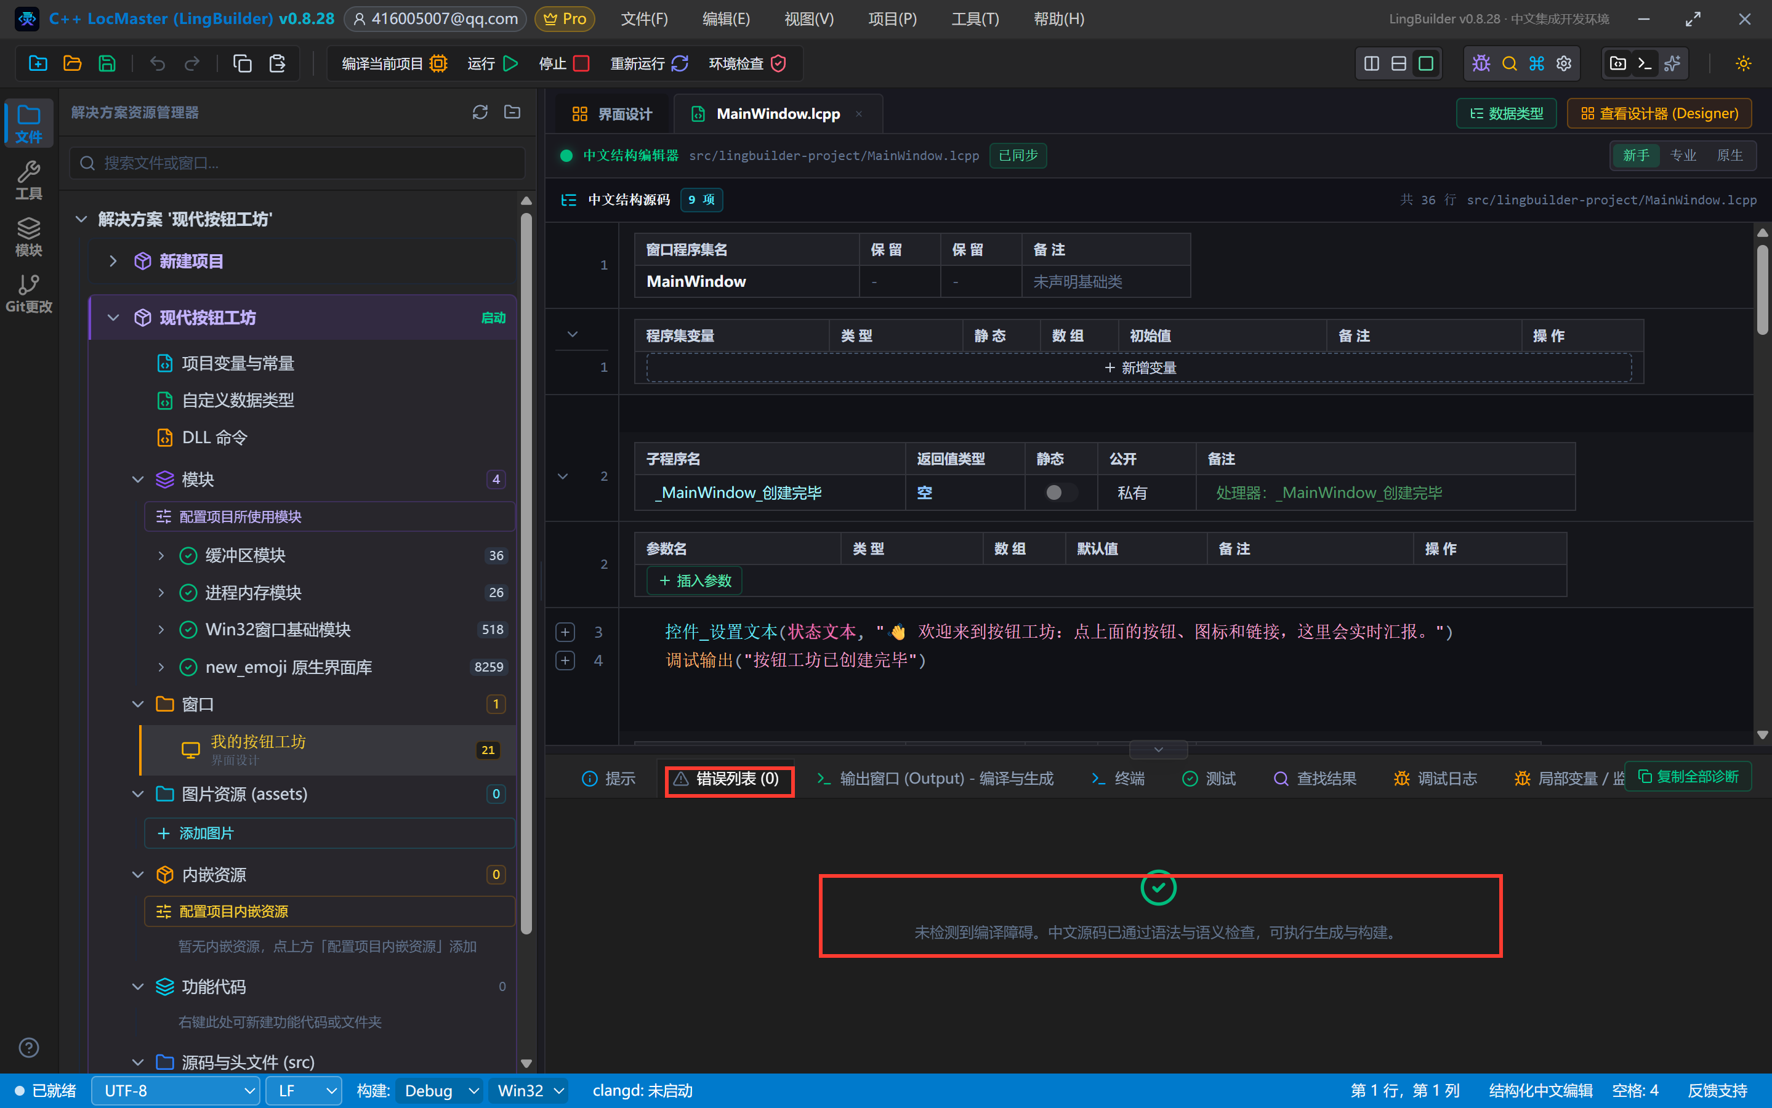Open the 工具 sidebar panel
Viewport: 1772px width, 1108px height.
[x=28, y=180]
